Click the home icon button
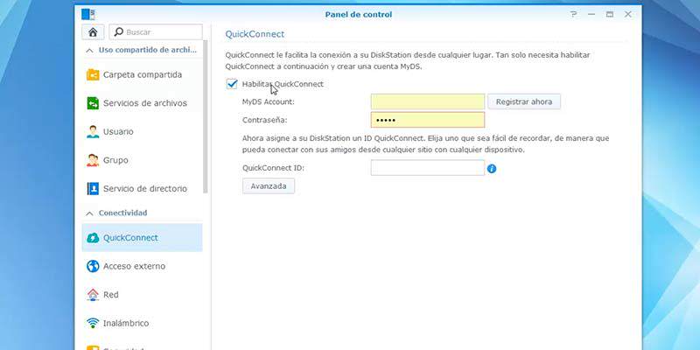Screen dimensions: 700x350 point(93,32)
